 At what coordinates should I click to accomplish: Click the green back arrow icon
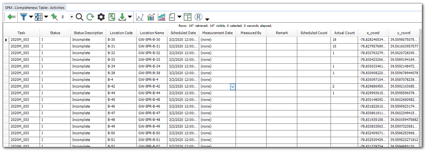pos(12,17)
